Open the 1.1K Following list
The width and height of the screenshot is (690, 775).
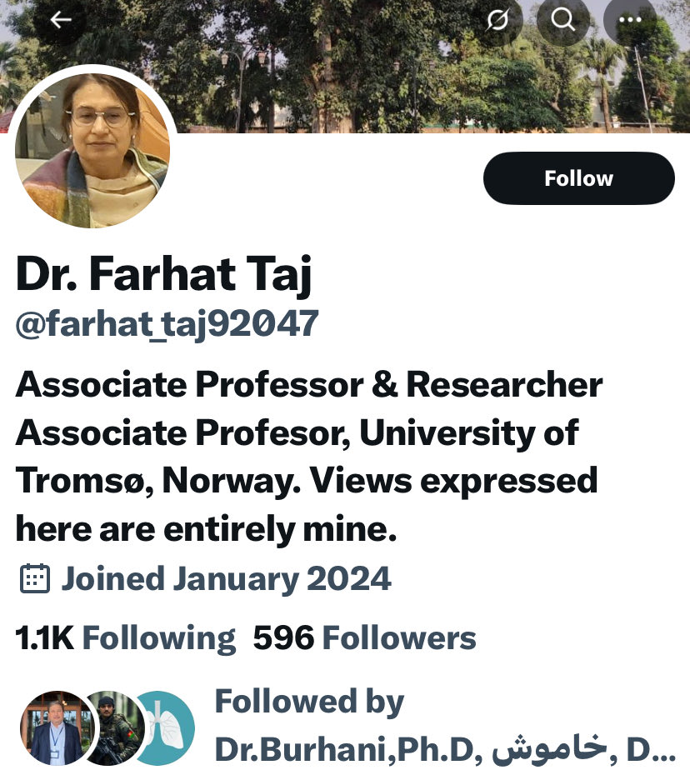pos(126,637)
